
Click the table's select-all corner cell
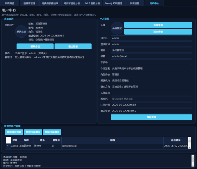click(8, 140)
